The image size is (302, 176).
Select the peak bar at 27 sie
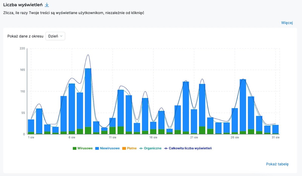click(243, 105)
